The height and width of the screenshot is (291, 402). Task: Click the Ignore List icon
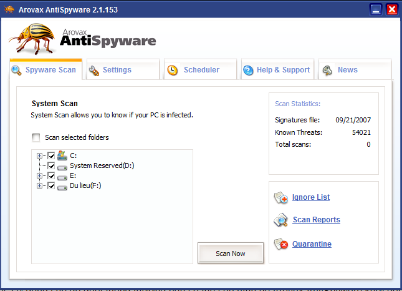[281, 198]
